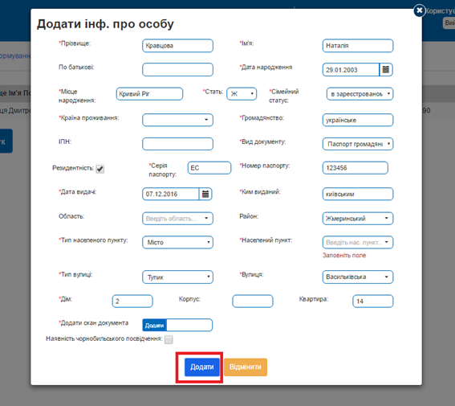The width and height of the screenshot is (455, 406).
Task: Select the Населений пункт field
Action: point(358,242)
